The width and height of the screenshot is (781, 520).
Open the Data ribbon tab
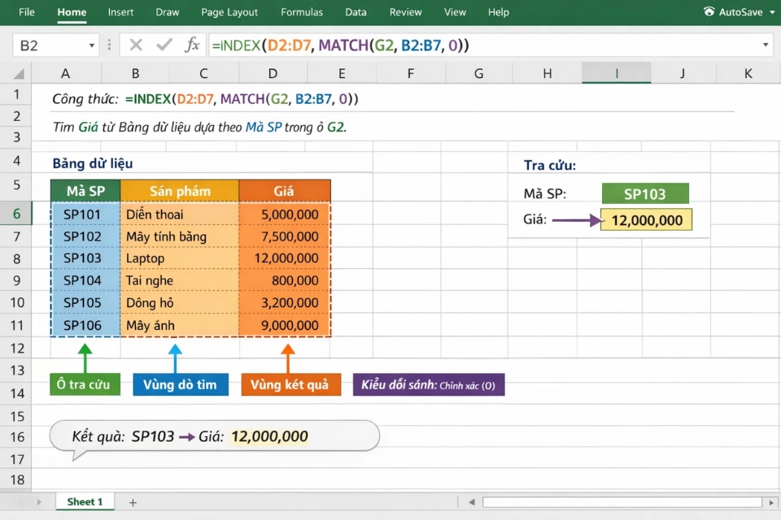click(356, 12)
